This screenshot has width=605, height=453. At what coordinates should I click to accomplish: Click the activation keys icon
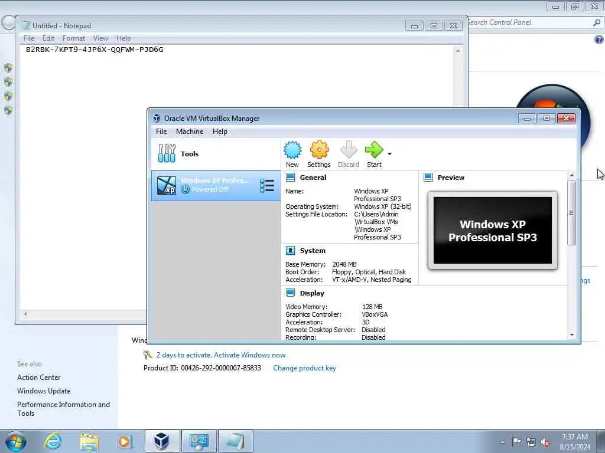(x=148, y=354)
